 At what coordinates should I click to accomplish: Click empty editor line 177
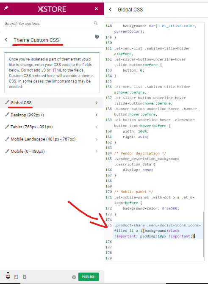pyautogui.click(x=158, y=247)
